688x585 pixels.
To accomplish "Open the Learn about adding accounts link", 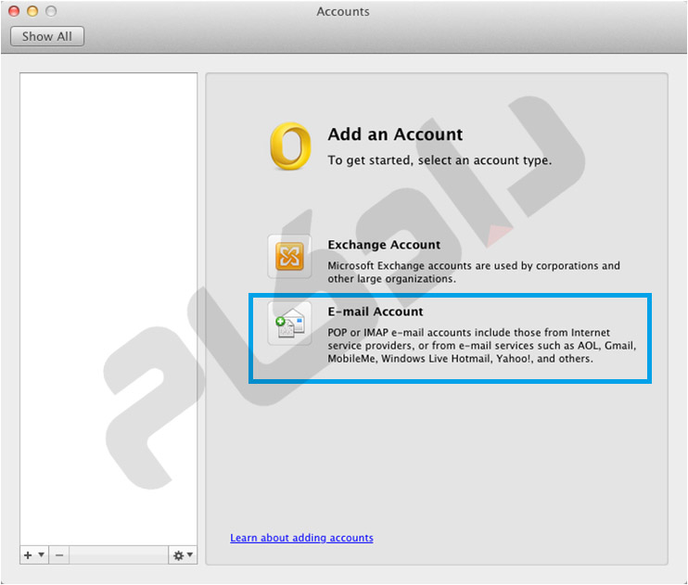I will tap(301, 538).
